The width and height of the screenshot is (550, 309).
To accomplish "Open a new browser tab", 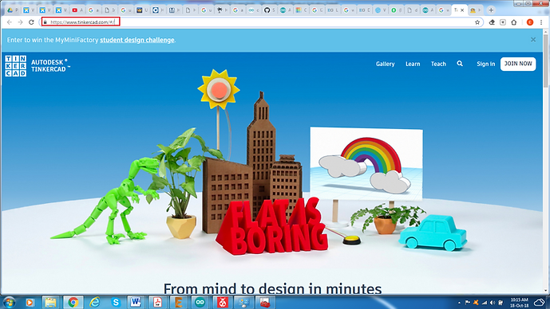I will click(x=491, y=10).
